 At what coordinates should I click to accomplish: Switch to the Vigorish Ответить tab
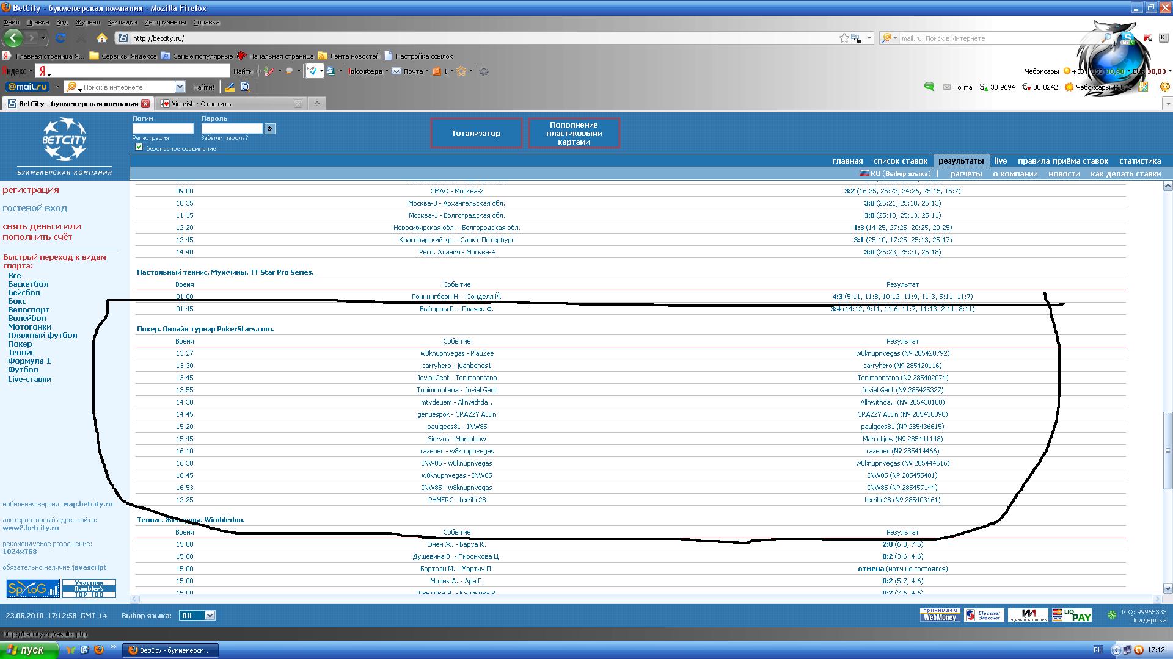(x=202, y=104)
